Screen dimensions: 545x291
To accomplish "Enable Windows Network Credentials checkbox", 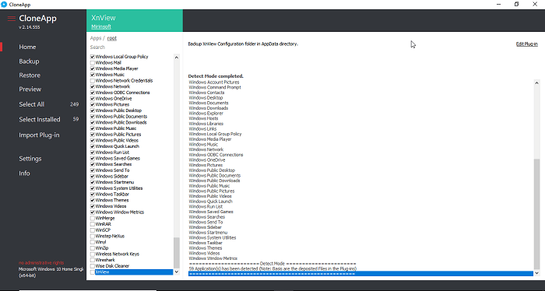I will click(93, 81).
